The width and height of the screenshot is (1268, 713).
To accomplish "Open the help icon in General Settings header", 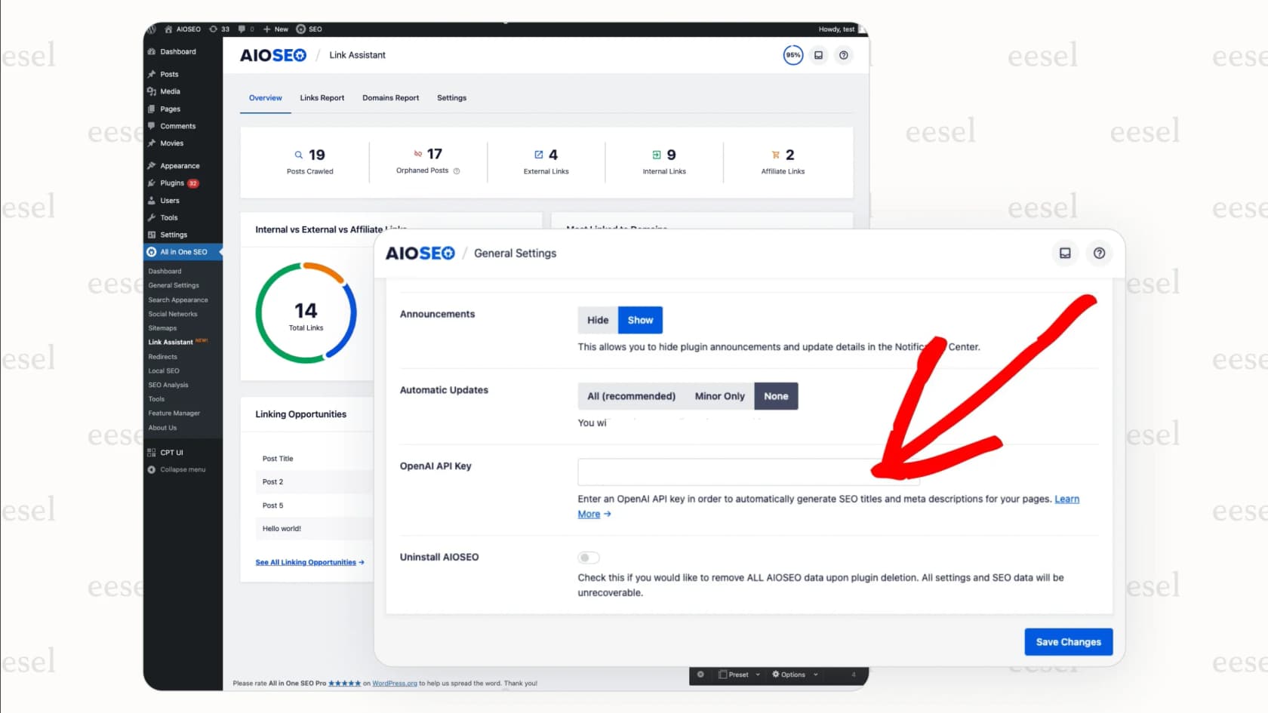I will coord(1099,254).
